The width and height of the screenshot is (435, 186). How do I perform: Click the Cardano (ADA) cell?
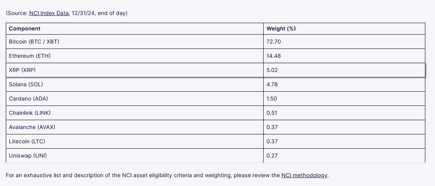pyautogui.click(x=28, y=99)
